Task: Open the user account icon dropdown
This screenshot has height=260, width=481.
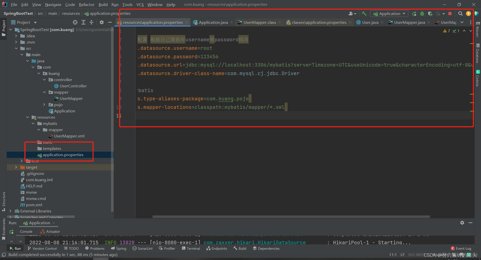Action: (x=352, y=14)
